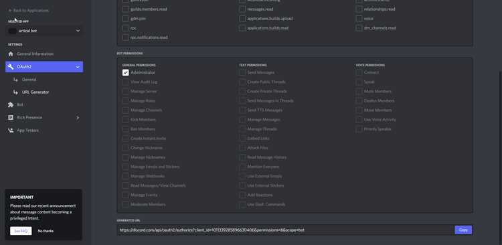Toggle Manage Nicknames permission
Screen dimensions: 502x245
coord(126,157)
